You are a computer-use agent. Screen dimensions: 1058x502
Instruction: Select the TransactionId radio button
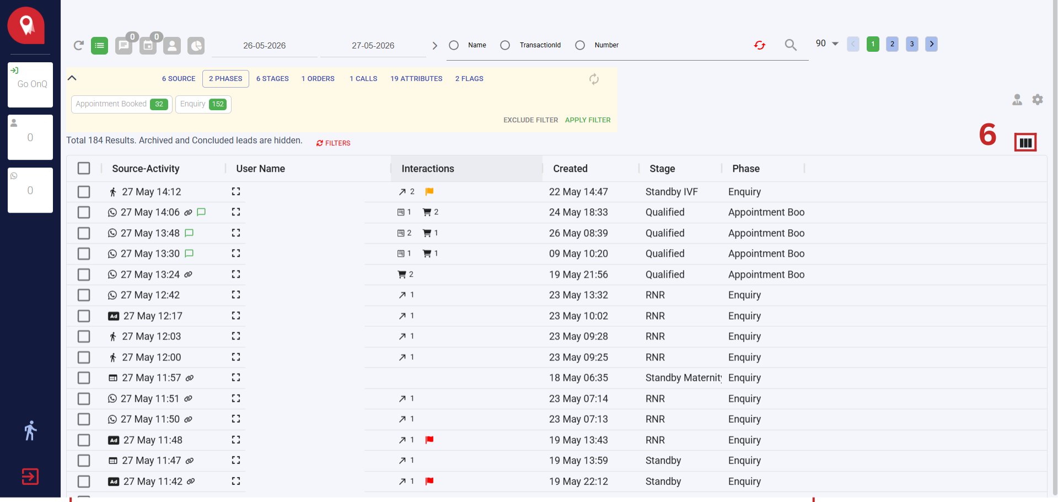(x=505, y=45)
